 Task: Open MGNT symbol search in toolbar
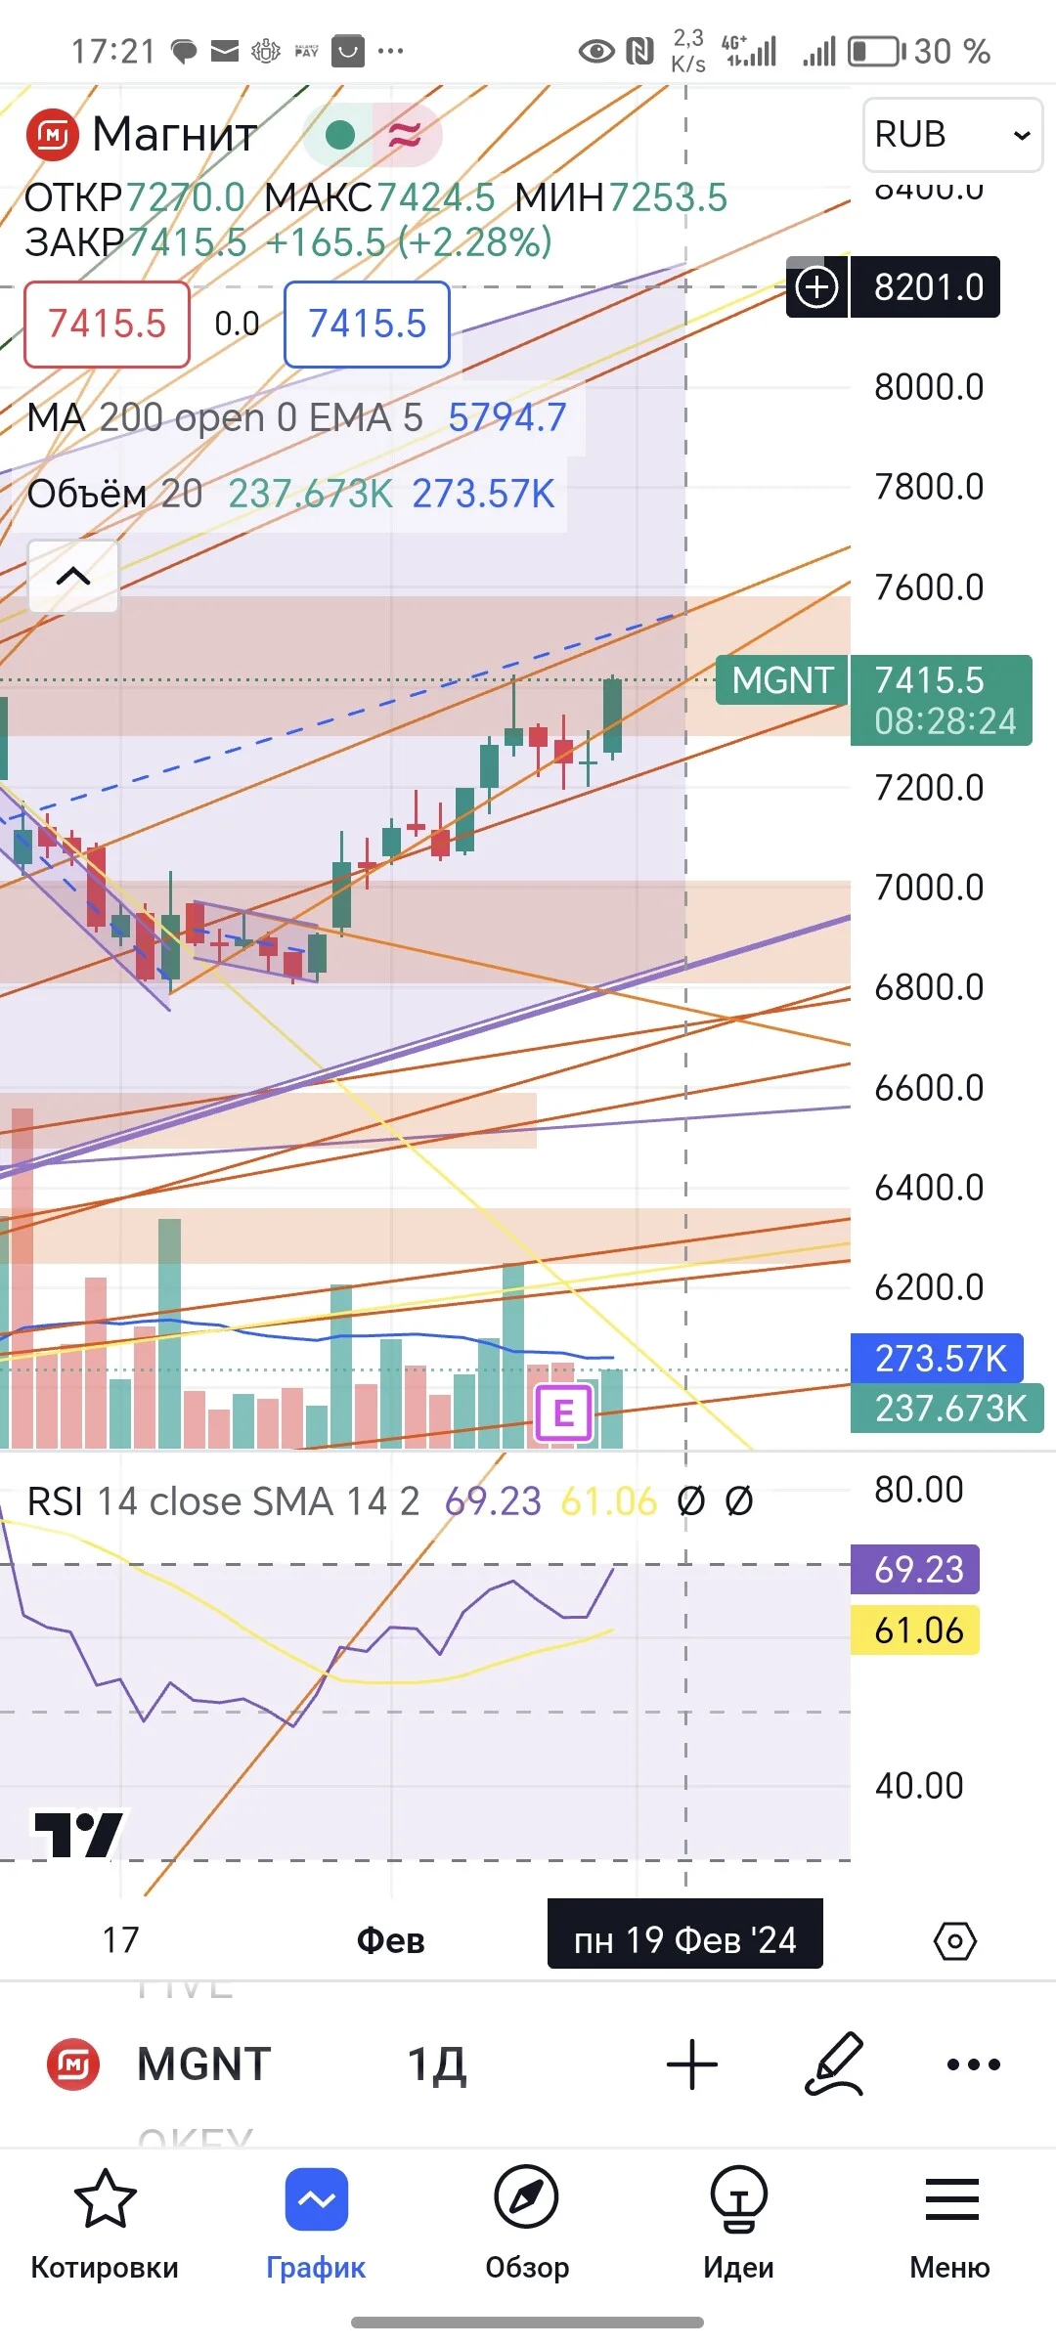(203, 2064)
